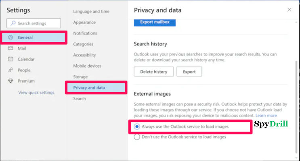300x161 pixels.
Task: Go to Appearance settings
Action: coord(84,22)
